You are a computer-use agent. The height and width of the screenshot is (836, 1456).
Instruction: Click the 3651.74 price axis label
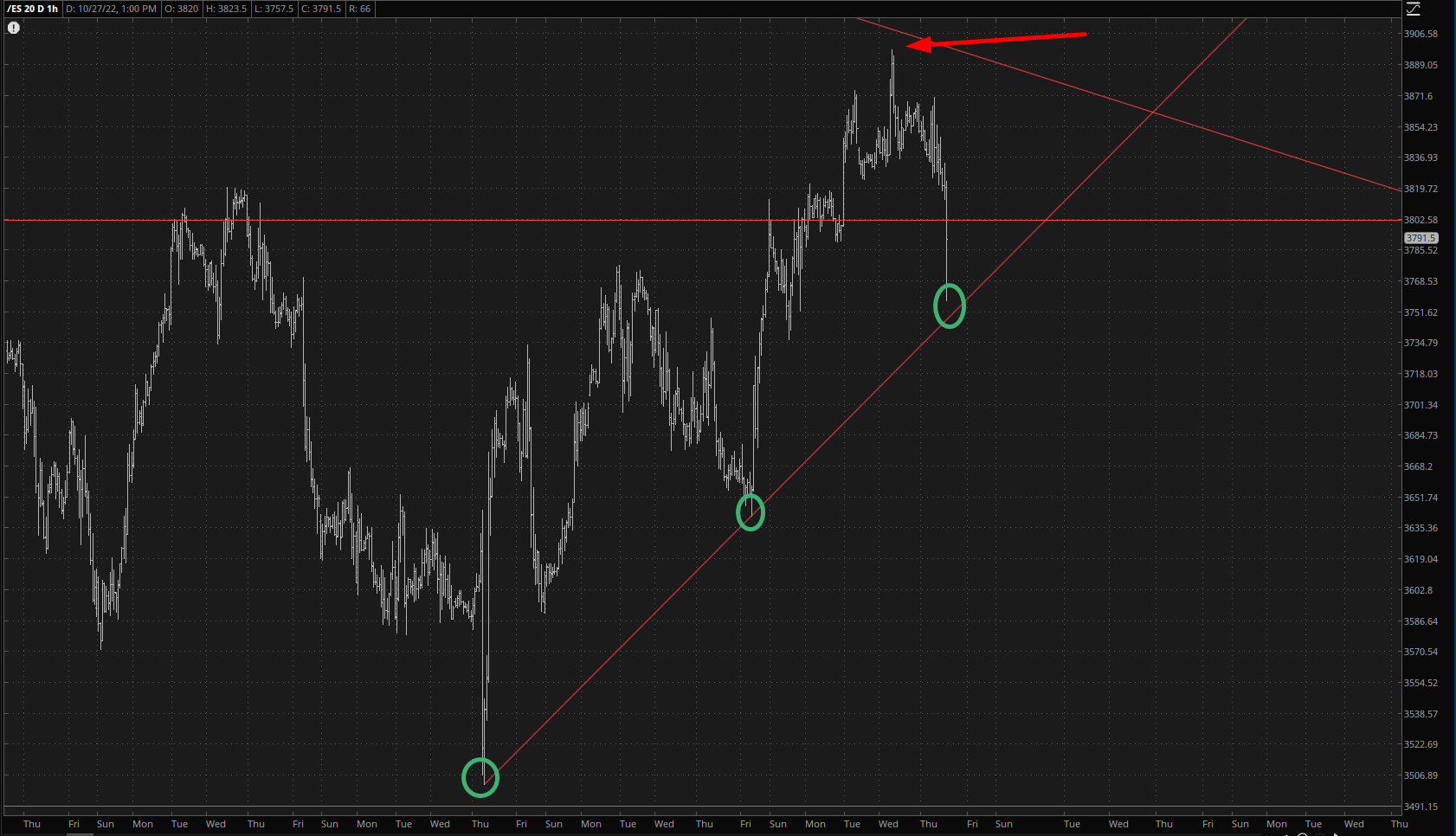pyautogui.click(x=1421, y=498)
